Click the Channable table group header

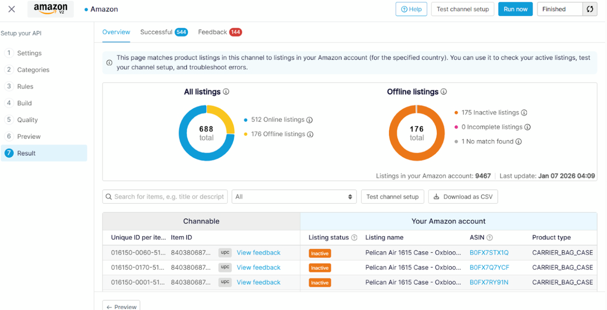[x=201, y=221]
